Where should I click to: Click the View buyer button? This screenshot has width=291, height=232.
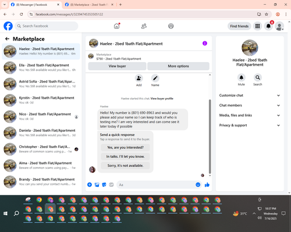(117, 66)
